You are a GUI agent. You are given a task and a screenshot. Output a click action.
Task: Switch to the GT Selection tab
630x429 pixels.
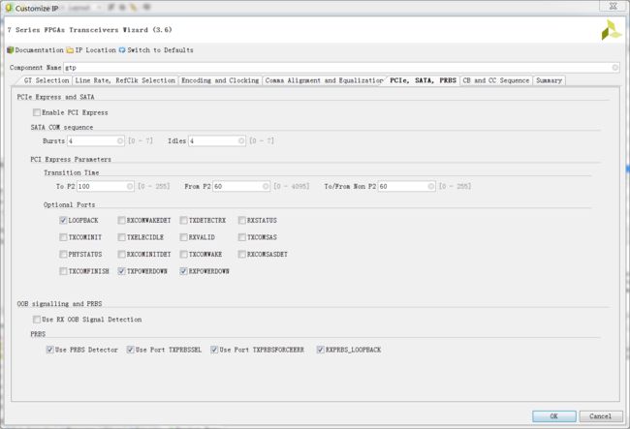point(47,80)
